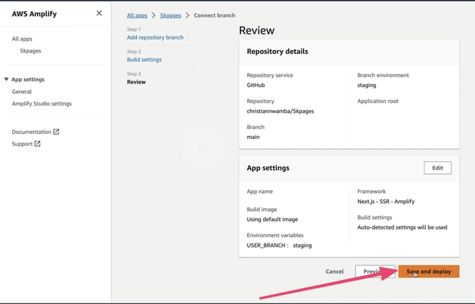The width and height of the screenshot is (475, 304).
Task: Open General app settings
Action: pyautogui.click(x=22, y=91)
